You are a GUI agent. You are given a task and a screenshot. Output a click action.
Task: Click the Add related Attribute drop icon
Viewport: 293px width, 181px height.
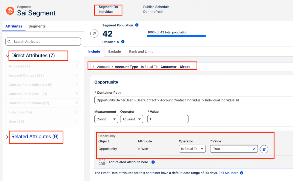point(102,162)
